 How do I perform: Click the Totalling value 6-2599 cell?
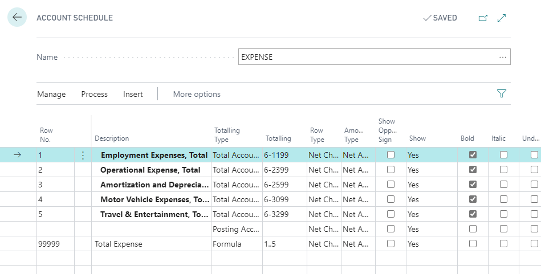(x=283, y=185)
